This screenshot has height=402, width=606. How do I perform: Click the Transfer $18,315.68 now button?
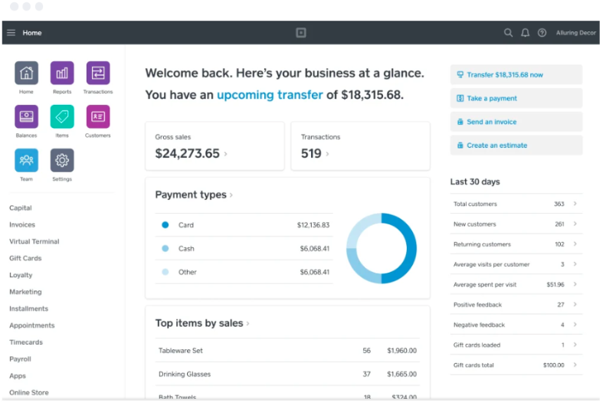click(516, 75)
